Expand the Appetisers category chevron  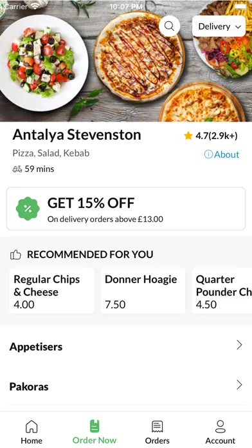coord(239,345)
